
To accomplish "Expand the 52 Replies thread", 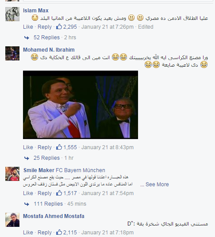I will click(x=46, y=38).
